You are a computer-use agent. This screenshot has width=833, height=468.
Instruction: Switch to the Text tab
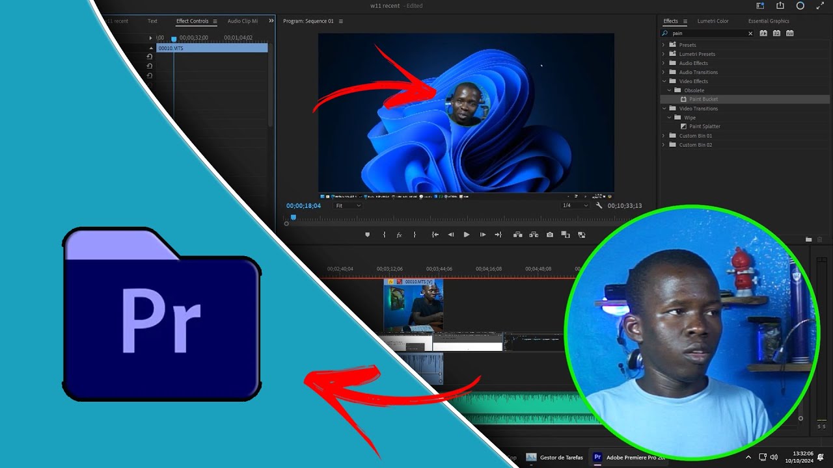click(152, 21)
